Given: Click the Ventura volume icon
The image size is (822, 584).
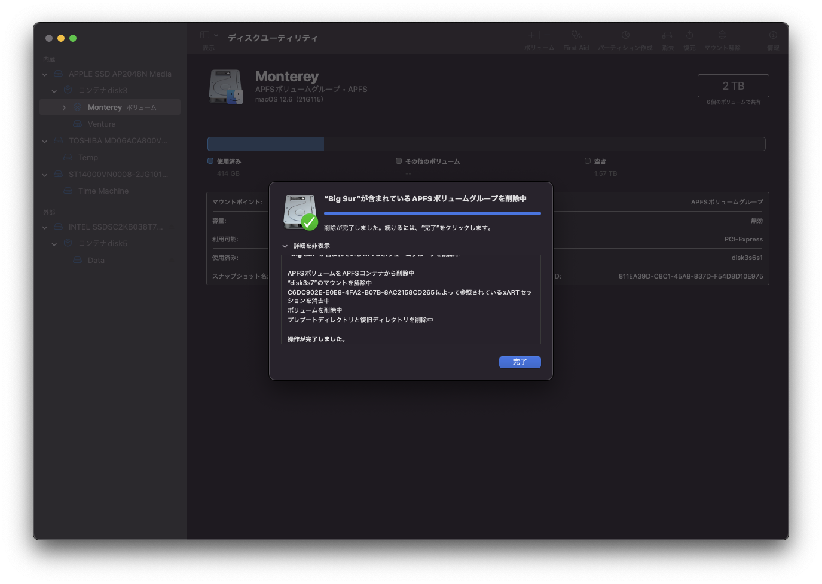Looking at the screenshot, I should point(78,124).
